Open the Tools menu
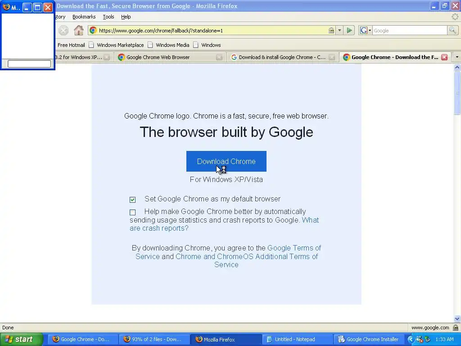The image size is (461, 346). click(108, 17)
